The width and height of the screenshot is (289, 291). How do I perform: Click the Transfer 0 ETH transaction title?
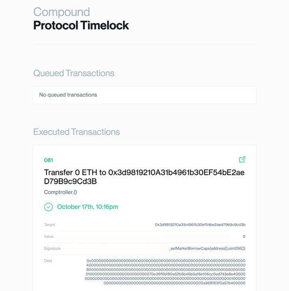144,177
